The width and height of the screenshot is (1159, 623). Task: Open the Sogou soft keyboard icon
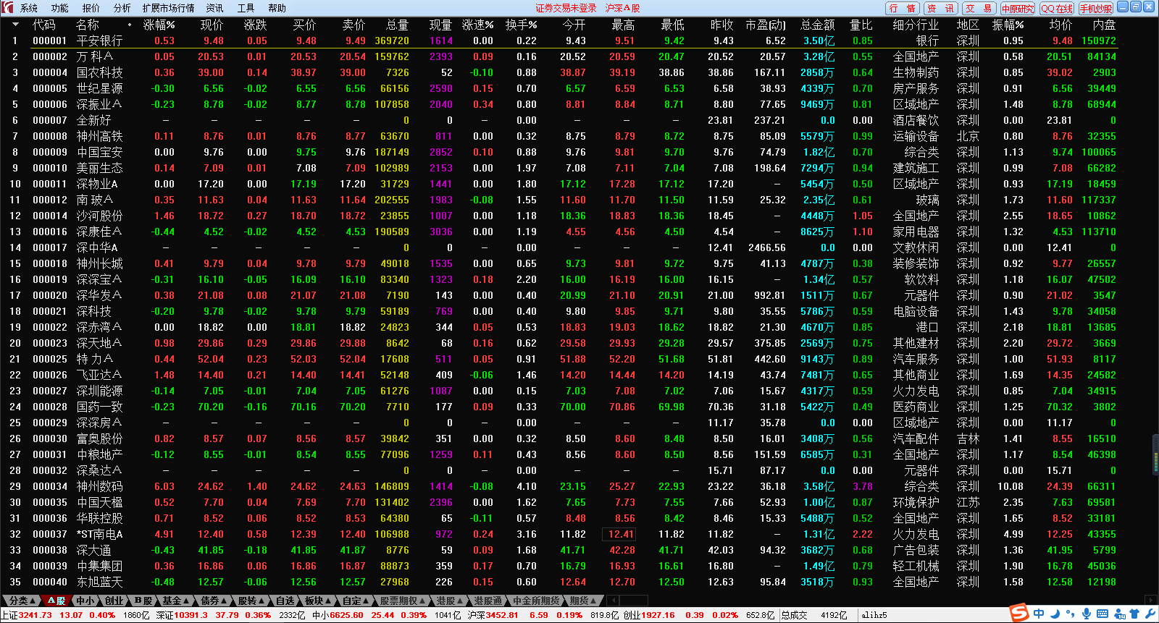click(x=1102, y=614)
